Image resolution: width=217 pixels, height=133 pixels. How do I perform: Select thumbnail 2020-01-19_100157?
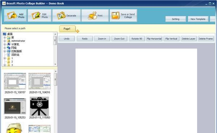coord(15,81)
